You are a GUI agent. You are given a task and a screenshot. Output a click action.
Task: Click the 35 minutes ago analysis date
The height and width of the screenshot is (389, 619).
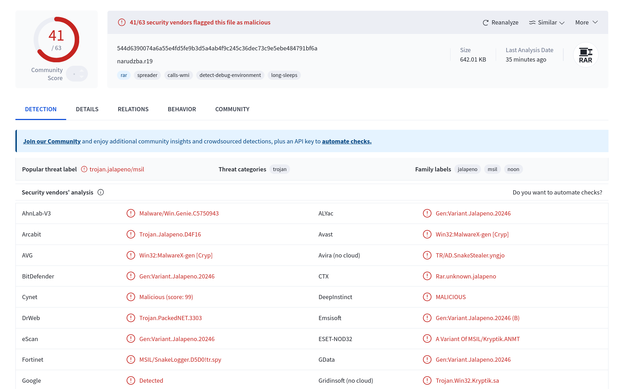(x=526, y=59)
